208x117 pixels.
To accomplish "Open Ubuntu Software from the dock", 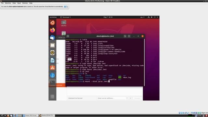I will coord(52,68).
